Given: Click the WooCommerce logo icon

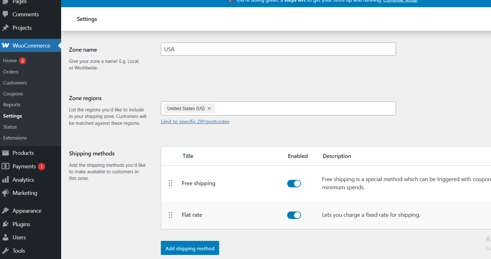Looking at the screenshot, I should click(6, 45).
